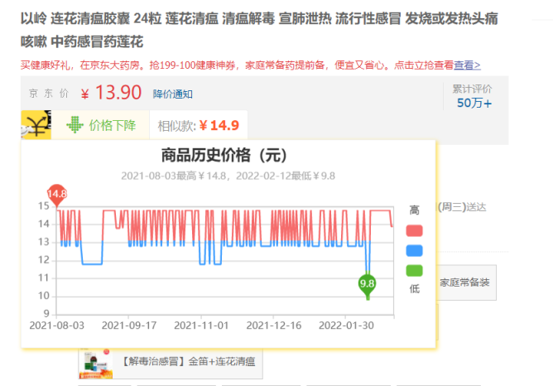553x386 pixels.
Task: Open the 50万+ cumulative reviews link
Action: coord(474,104)
